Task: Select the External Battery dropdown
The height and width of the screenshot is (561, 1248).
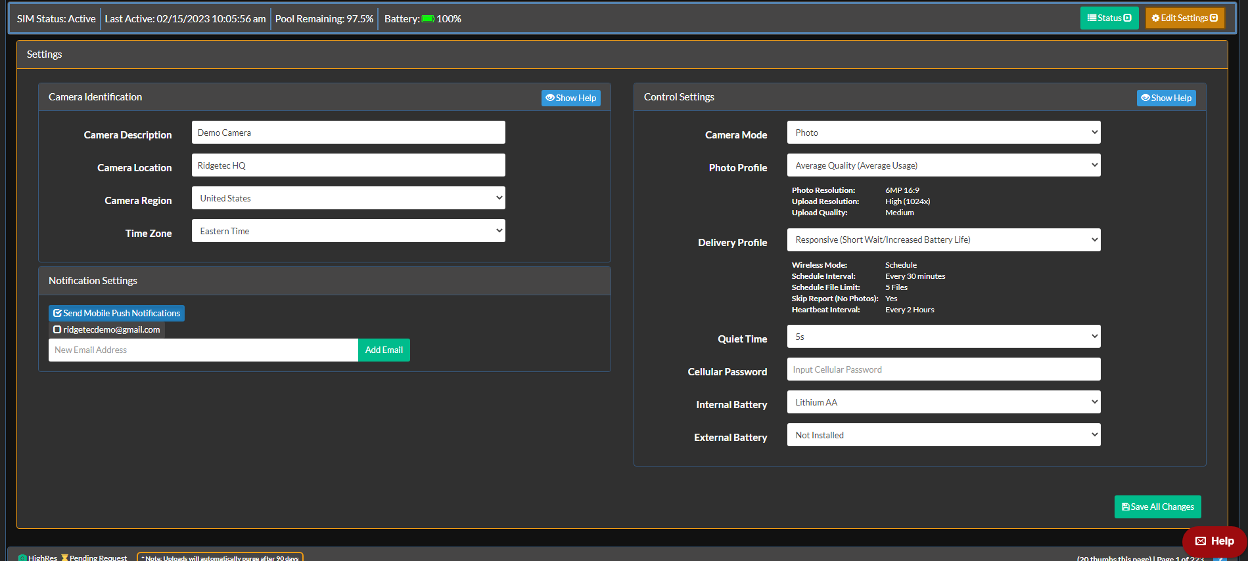Action: pyautogui.click(x=943, y=435)
